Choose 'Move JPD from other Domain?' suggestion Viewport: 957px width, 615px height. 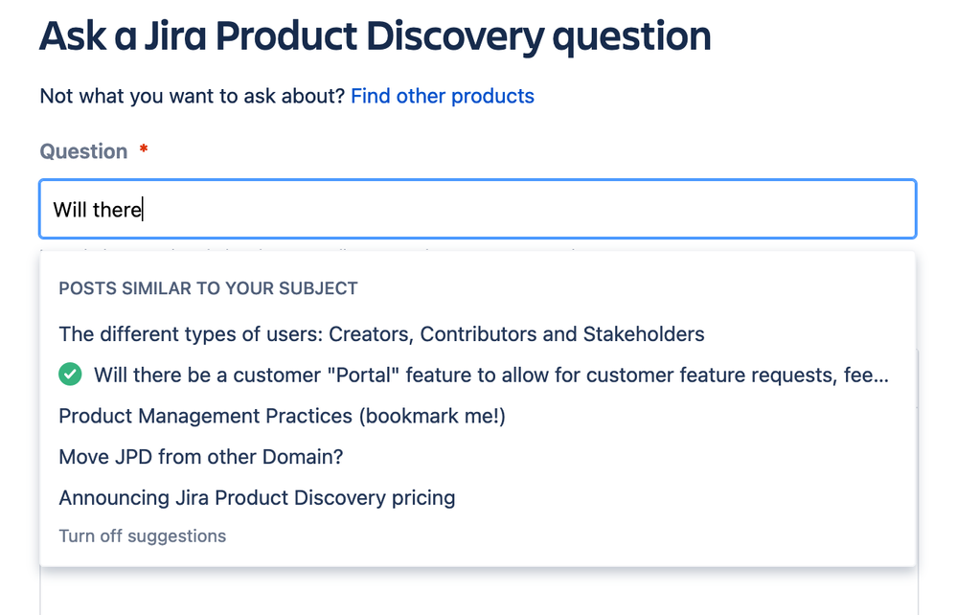point(201,457)
